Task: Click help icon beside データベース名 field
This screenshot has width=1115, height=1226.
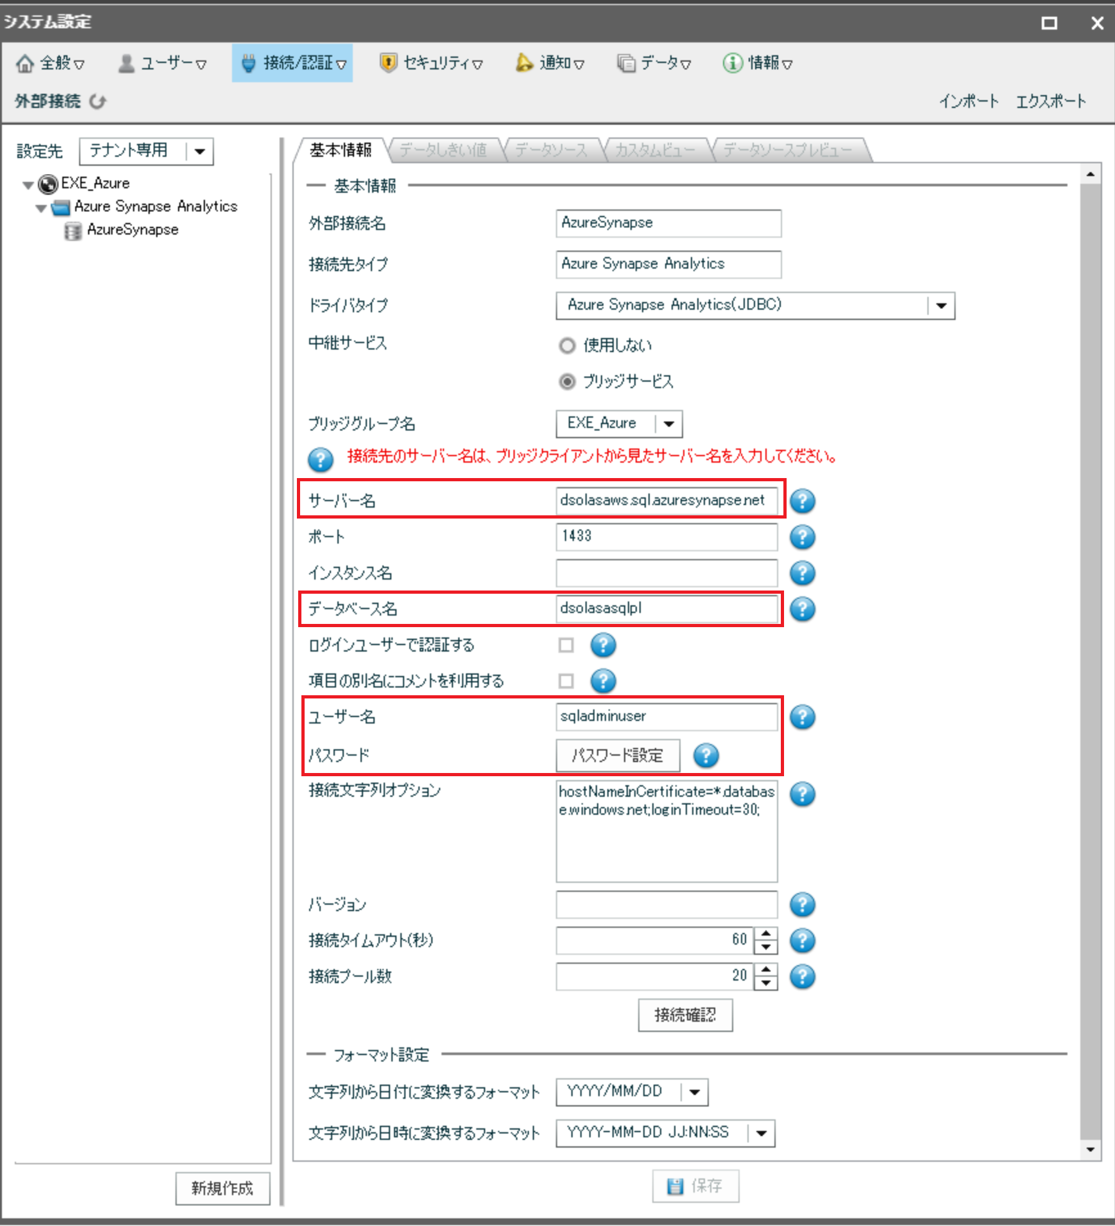Action: tap(802, 609)
